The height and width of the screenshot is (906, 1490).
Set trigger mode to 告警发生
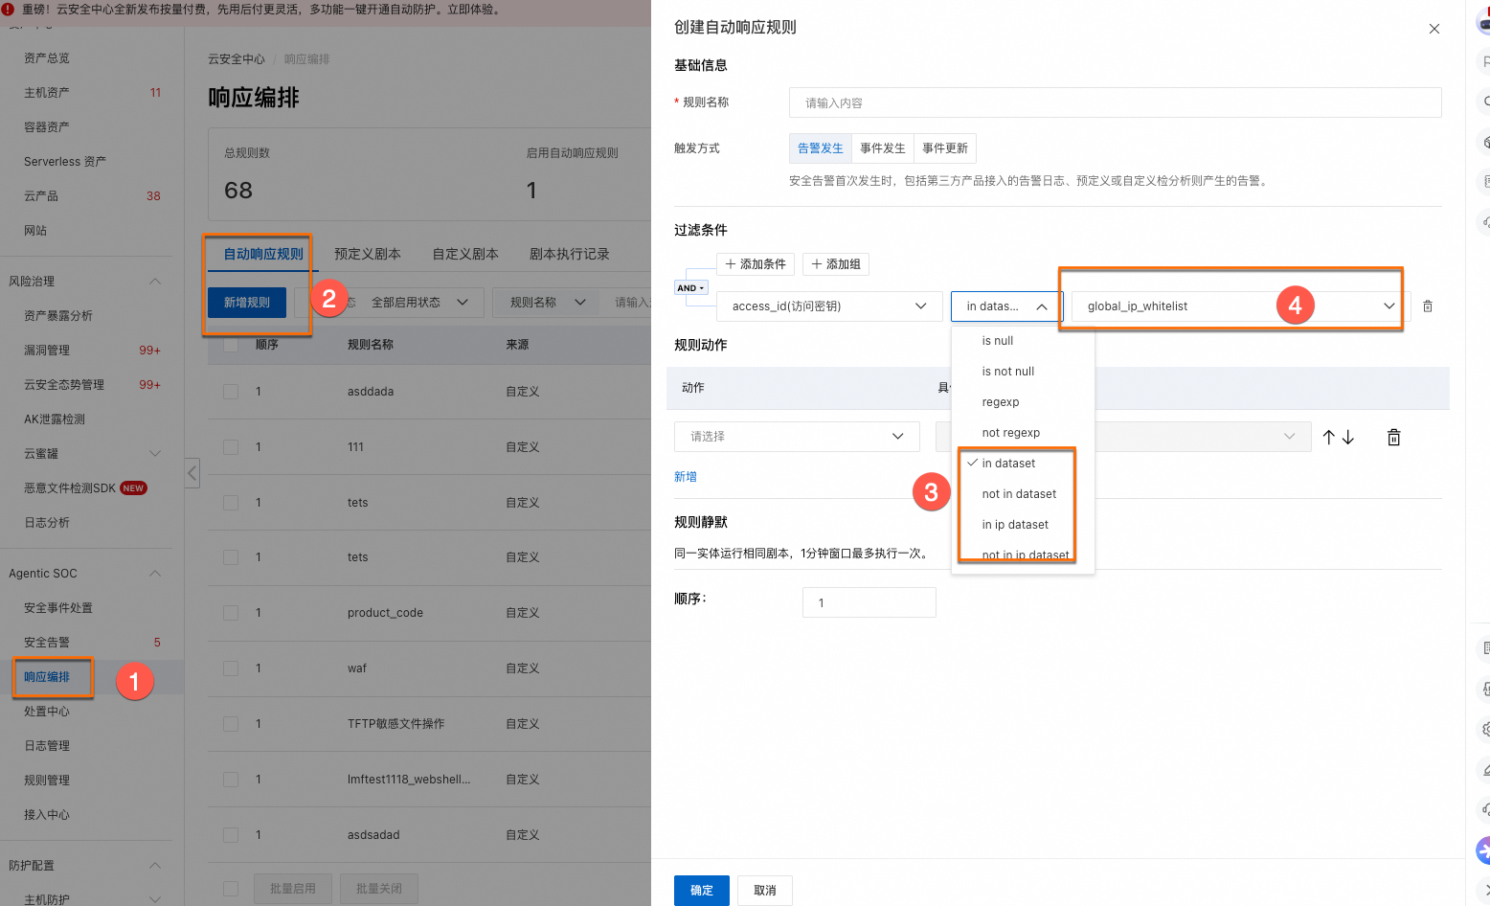(x=821, y=148)
